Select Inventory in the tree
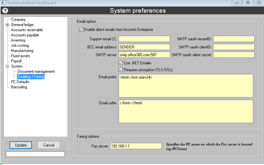The width and height of the screenshot is (264, 165). click(18, 40)
